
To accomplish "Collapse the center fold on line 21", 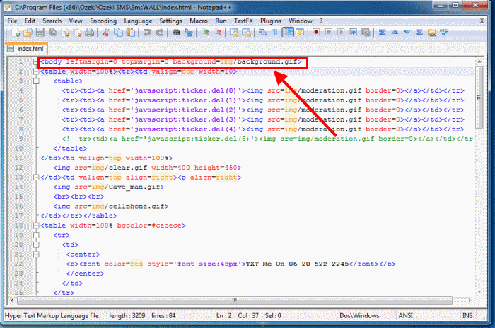I will 36,254.
